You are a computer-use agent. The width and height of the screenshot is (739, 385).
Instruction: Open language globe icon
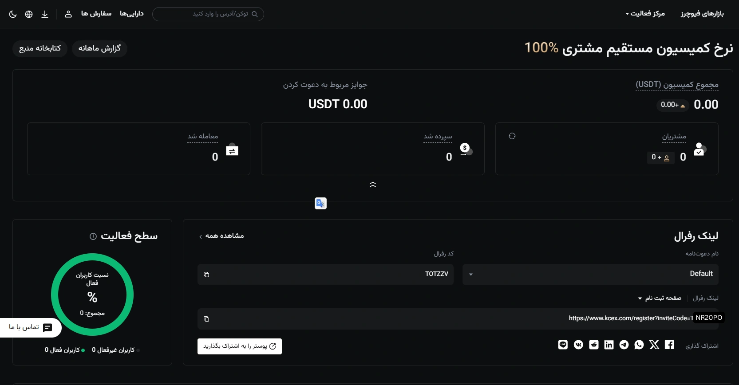click(x=29, y=14)
